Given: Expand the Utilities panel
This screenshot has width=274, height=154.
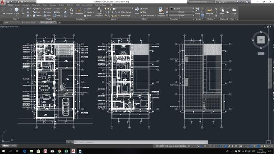Looking at the screenshot, I should click(x=211, y=19).
